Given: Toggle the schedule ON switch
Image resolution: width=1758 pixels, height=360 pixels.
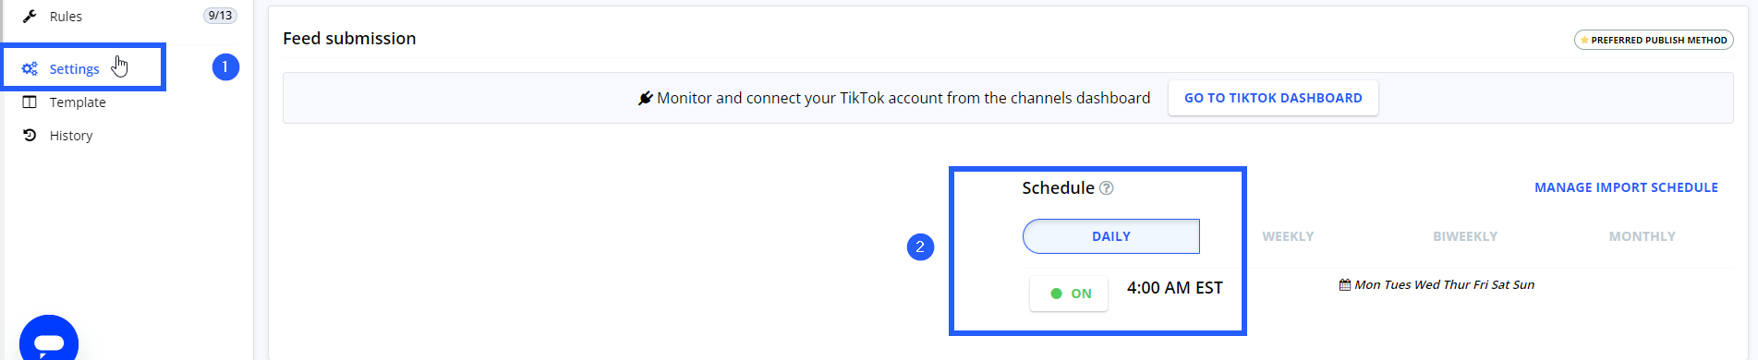Looking at the screenshot, I should 1069,294.
